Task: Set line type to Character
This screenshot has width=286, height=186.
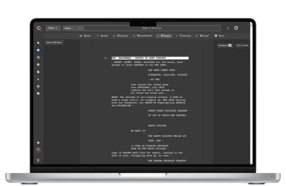Action: (x=121, y=36)
